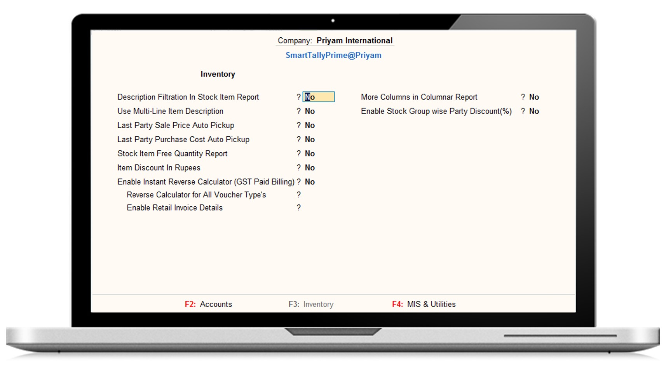This screenshot has height=375, width=666.
Task: Open F4: MIS & Utilities tab
Action: 424,304
